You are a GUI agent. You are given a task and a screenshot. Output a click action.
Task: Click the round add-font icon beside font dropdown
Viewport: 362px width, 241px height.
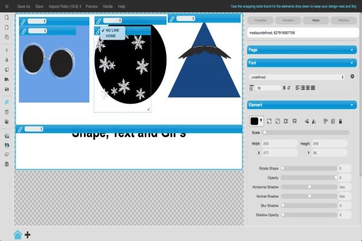click(x=352, y=77)
